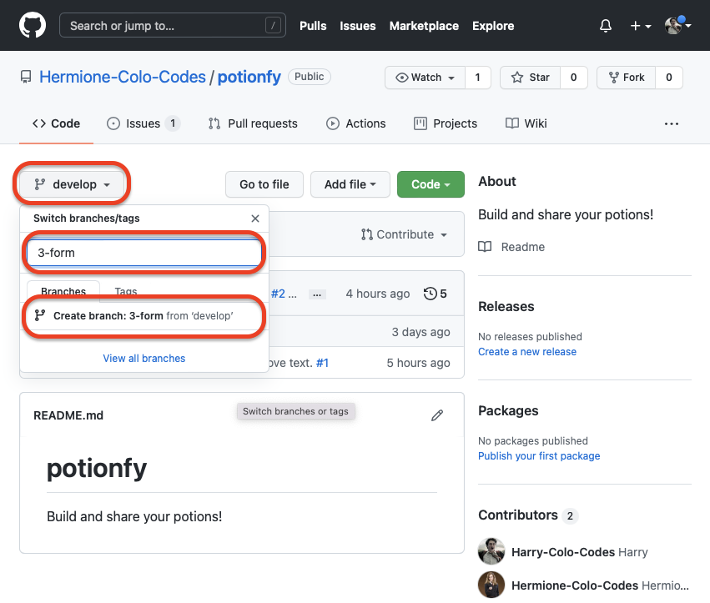Open the notifications bell
The width and height of the screenshot is (710, 603).
606,26
